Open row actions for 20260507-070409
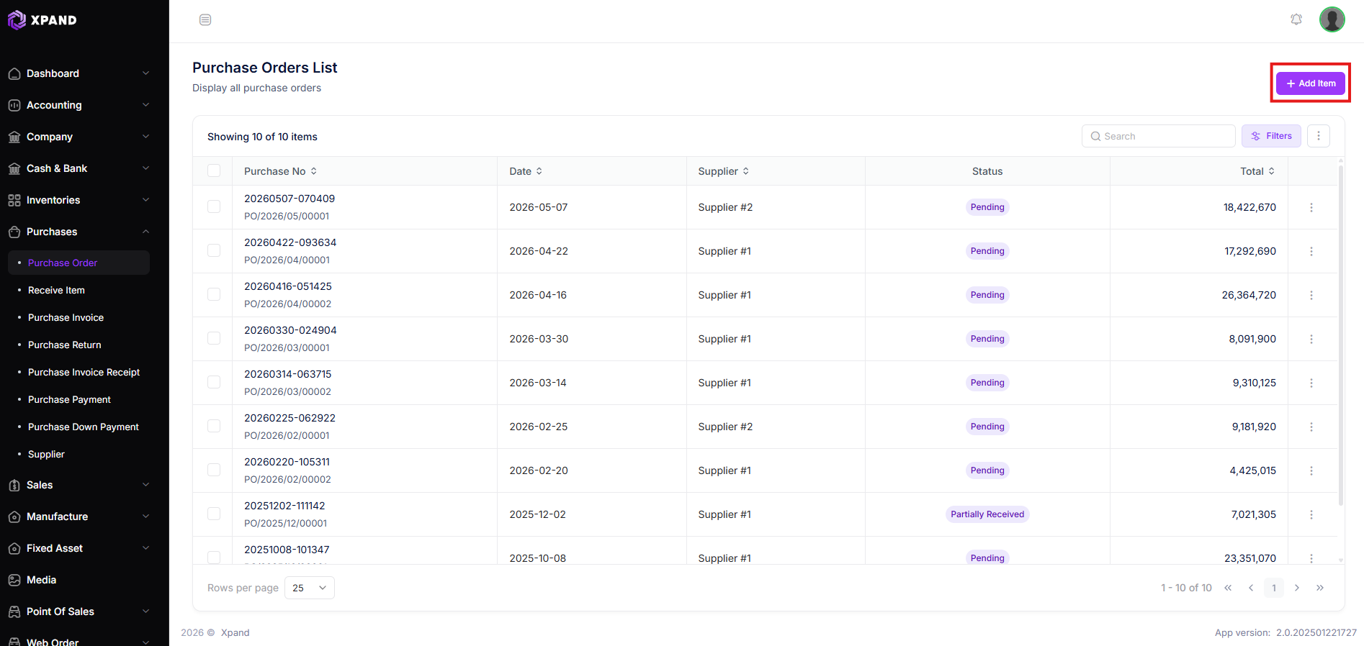Viewport: 1364px width, 646px height. (x=1311, y=207)
